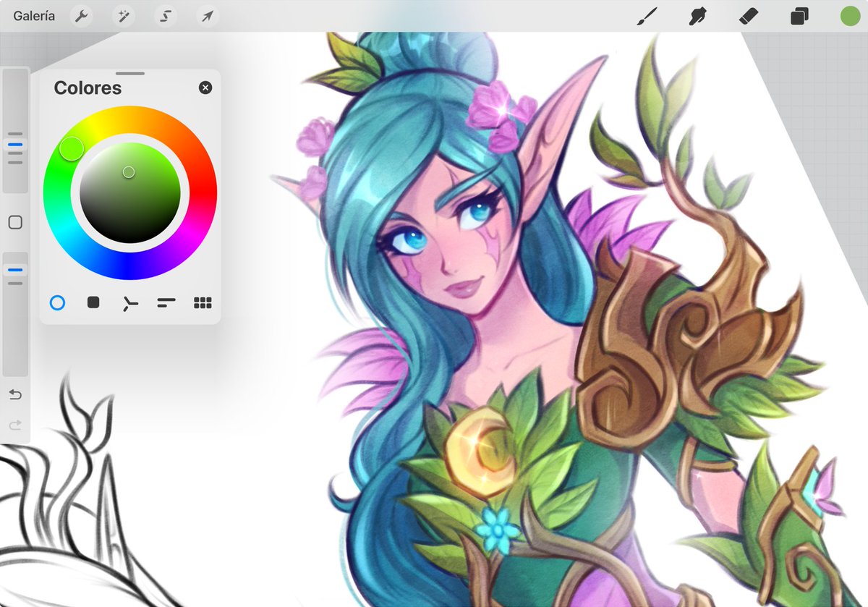Viewport: 868px width, 607px height.
Task: Tap the active green color dot
Action: coord(850,16)
